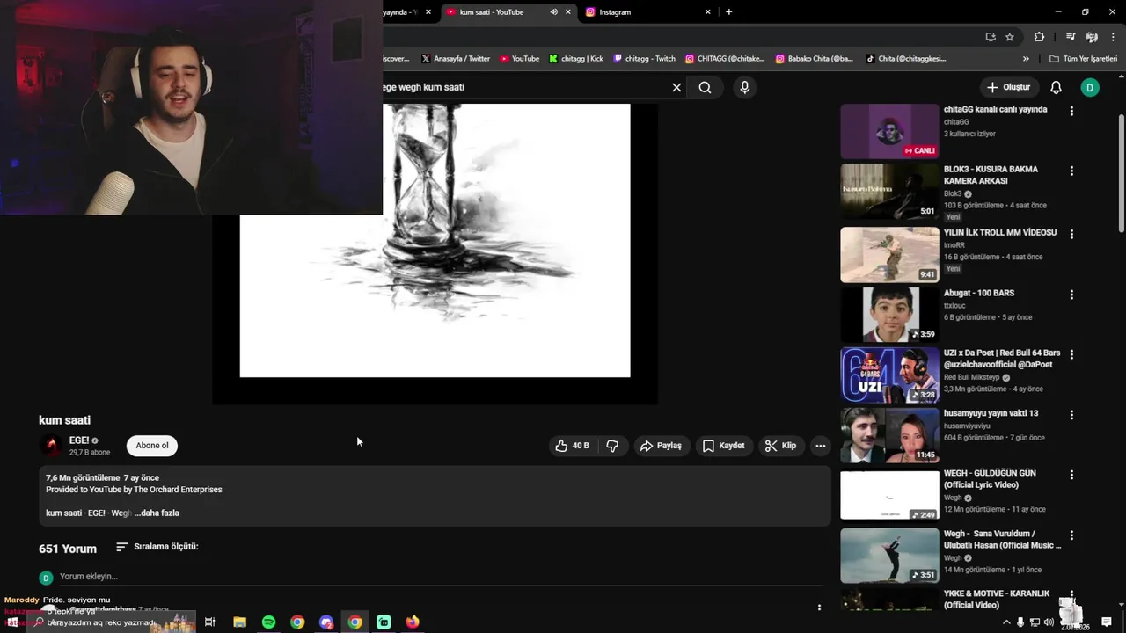Close the Instagram tab
Viewport: 1126px width, 633px height.
[x=707, y=12]
